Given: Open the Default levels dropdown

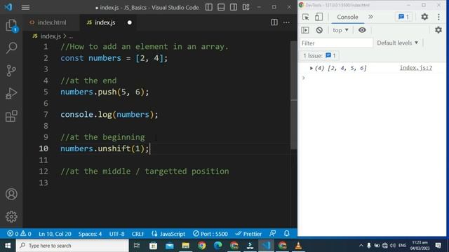Looking at the screenshot, I should pyautogui.click(x=398, y=43).
